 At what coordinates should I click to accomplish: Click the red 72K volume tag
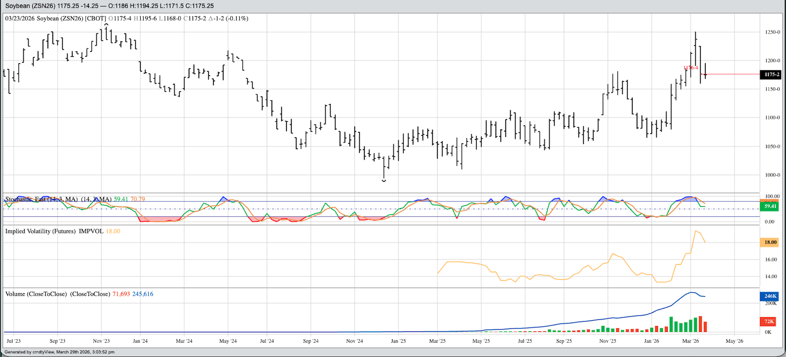pos(769,322)
